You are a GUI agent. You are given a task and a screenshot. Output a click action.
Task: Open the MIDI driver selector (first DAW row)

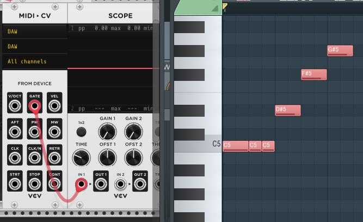[x=35, y=31]
